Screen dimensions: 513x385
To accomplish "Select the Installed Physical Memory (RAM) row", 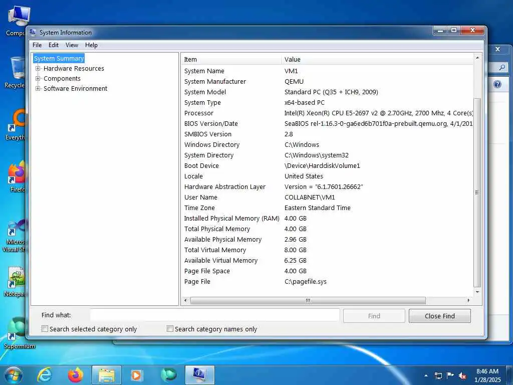I will [x=327, y=218].
